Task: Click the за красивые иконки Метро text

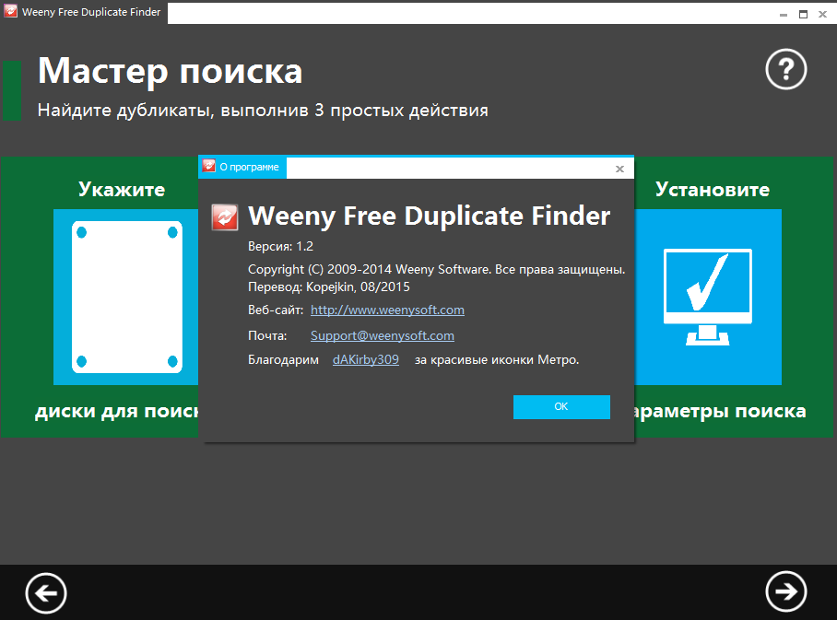Action: point(497,360)
